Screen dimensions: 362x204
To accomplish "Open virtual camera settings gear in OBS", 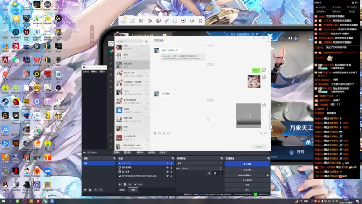I will [267, 175].
